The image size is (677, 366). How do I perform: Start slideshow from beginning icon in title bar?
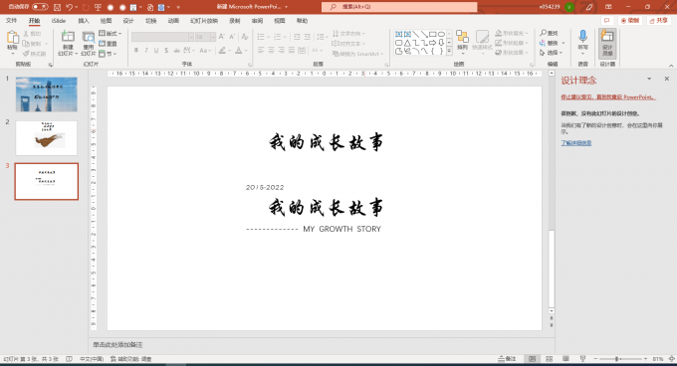pyautogui.click(x=98, y=7)
